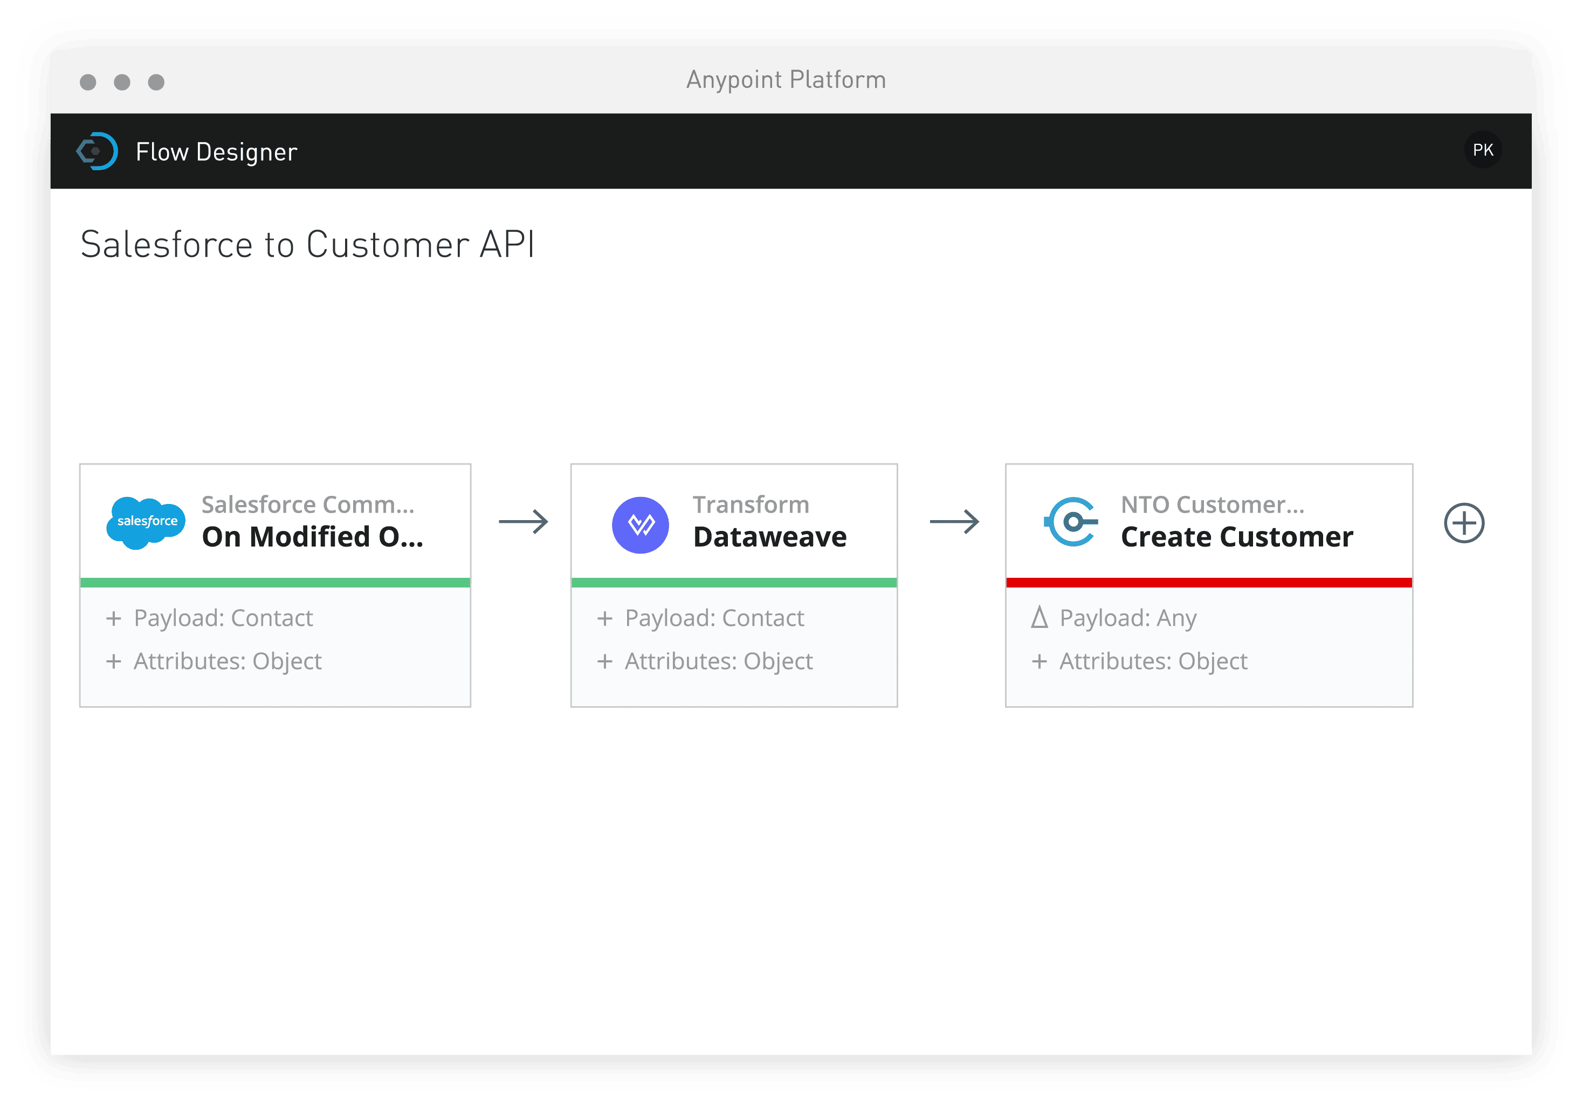Click the Transform label
The image size is (1583, 1106).
pyautogui.click(x=751, y=504)
